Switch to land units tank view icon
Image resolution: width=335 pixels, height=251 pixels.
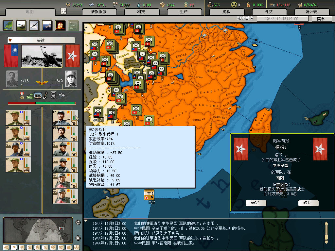pyautogui.click(x=21, y=25)
